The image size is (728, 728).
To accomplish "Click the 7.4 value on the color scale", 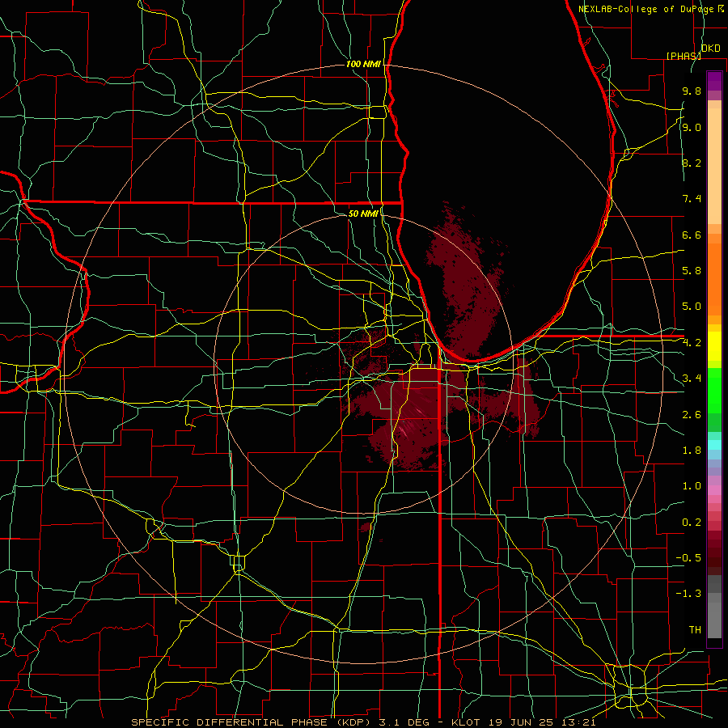I will pos(692,199).
